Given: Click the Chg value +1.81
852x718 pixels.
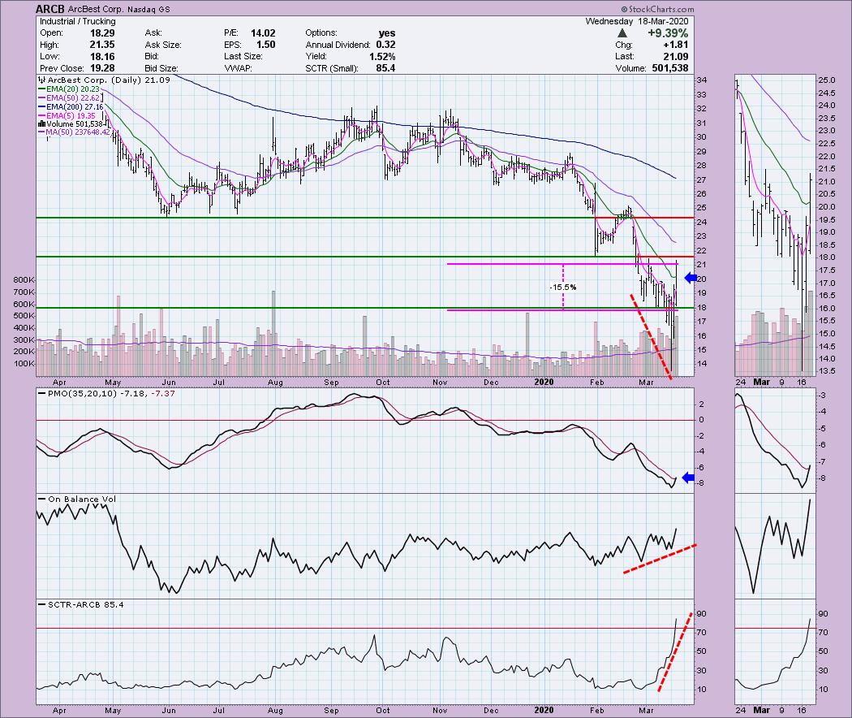Looking at the screenshot, I should point(675,45).
